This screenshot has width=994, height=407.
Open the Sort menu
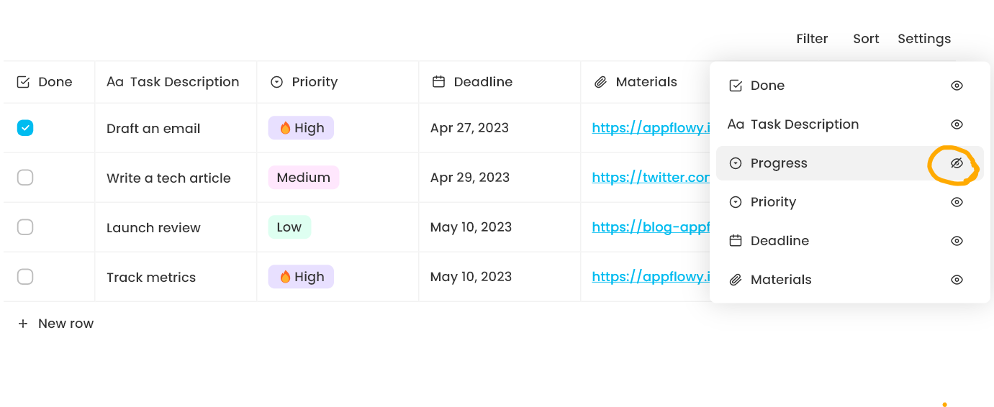pos(866,39)
